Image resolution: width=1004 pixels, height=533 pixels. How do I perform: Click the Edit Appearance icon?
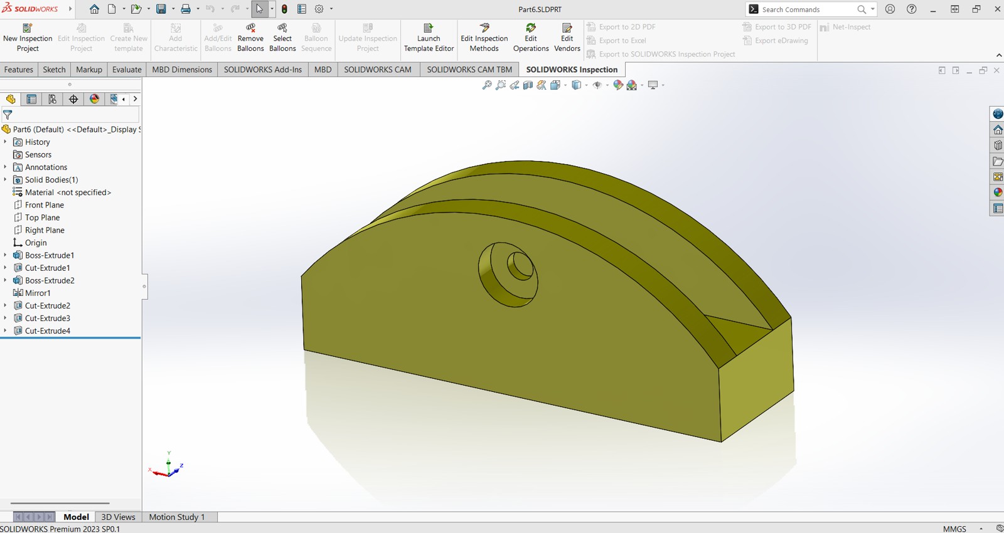point(618,85)
